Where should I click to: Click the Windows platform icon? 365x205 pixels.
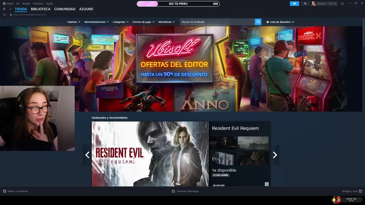267,184
